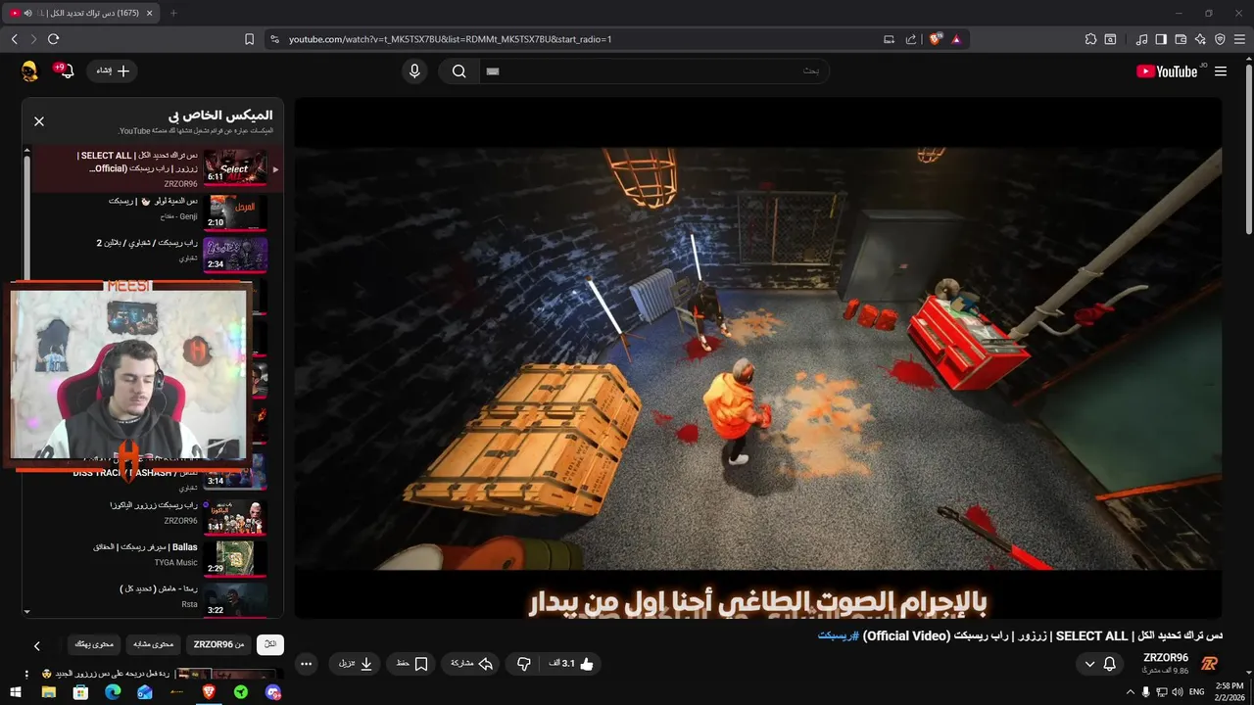Open the Windows Start menu
1254x705 pixels.
click(x=16, y=692)
